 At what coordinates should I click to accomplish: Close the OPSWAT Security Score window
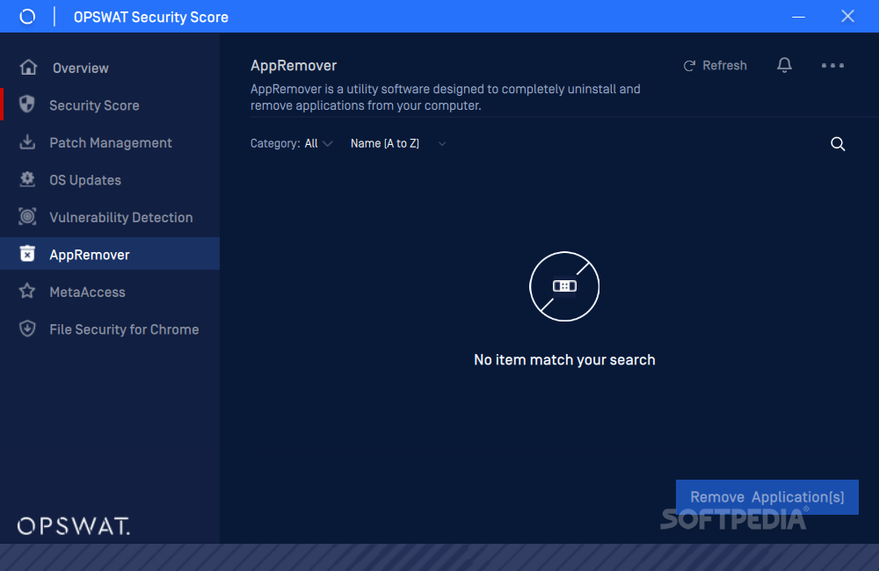coord(847,16)
